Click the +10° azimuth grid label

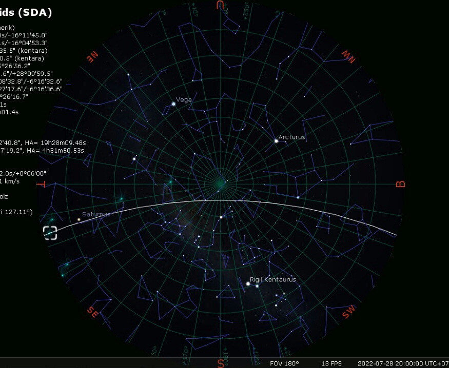[195, 9]
